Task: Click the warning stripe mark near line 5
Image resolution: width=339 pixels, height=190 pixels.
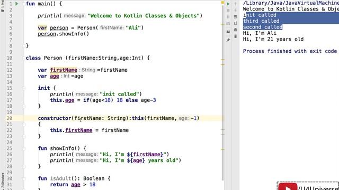Action: coord(222,25)
